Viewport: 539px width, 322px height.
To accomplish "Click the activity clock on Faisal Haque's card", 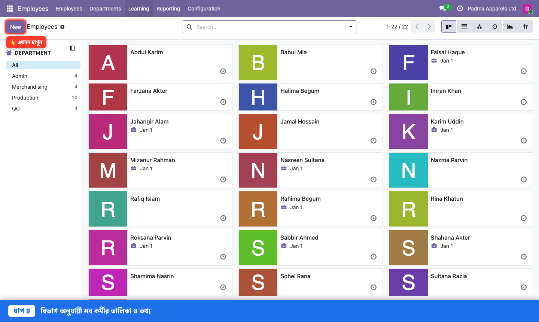I will pos(524,71).
